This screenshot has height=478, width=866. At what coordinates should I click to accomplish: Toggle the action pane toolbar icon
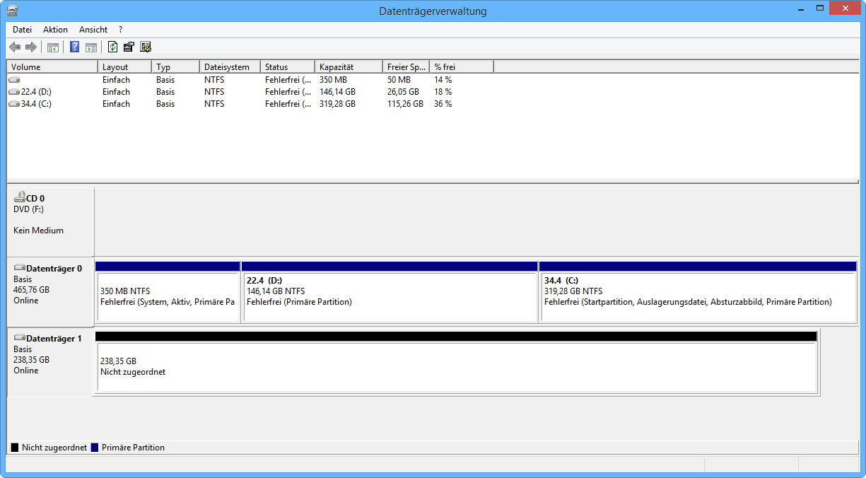coord(91,47)
